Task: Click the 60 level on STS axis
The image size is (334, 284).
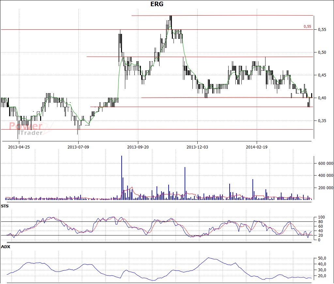Action: [x=321, y=226]
